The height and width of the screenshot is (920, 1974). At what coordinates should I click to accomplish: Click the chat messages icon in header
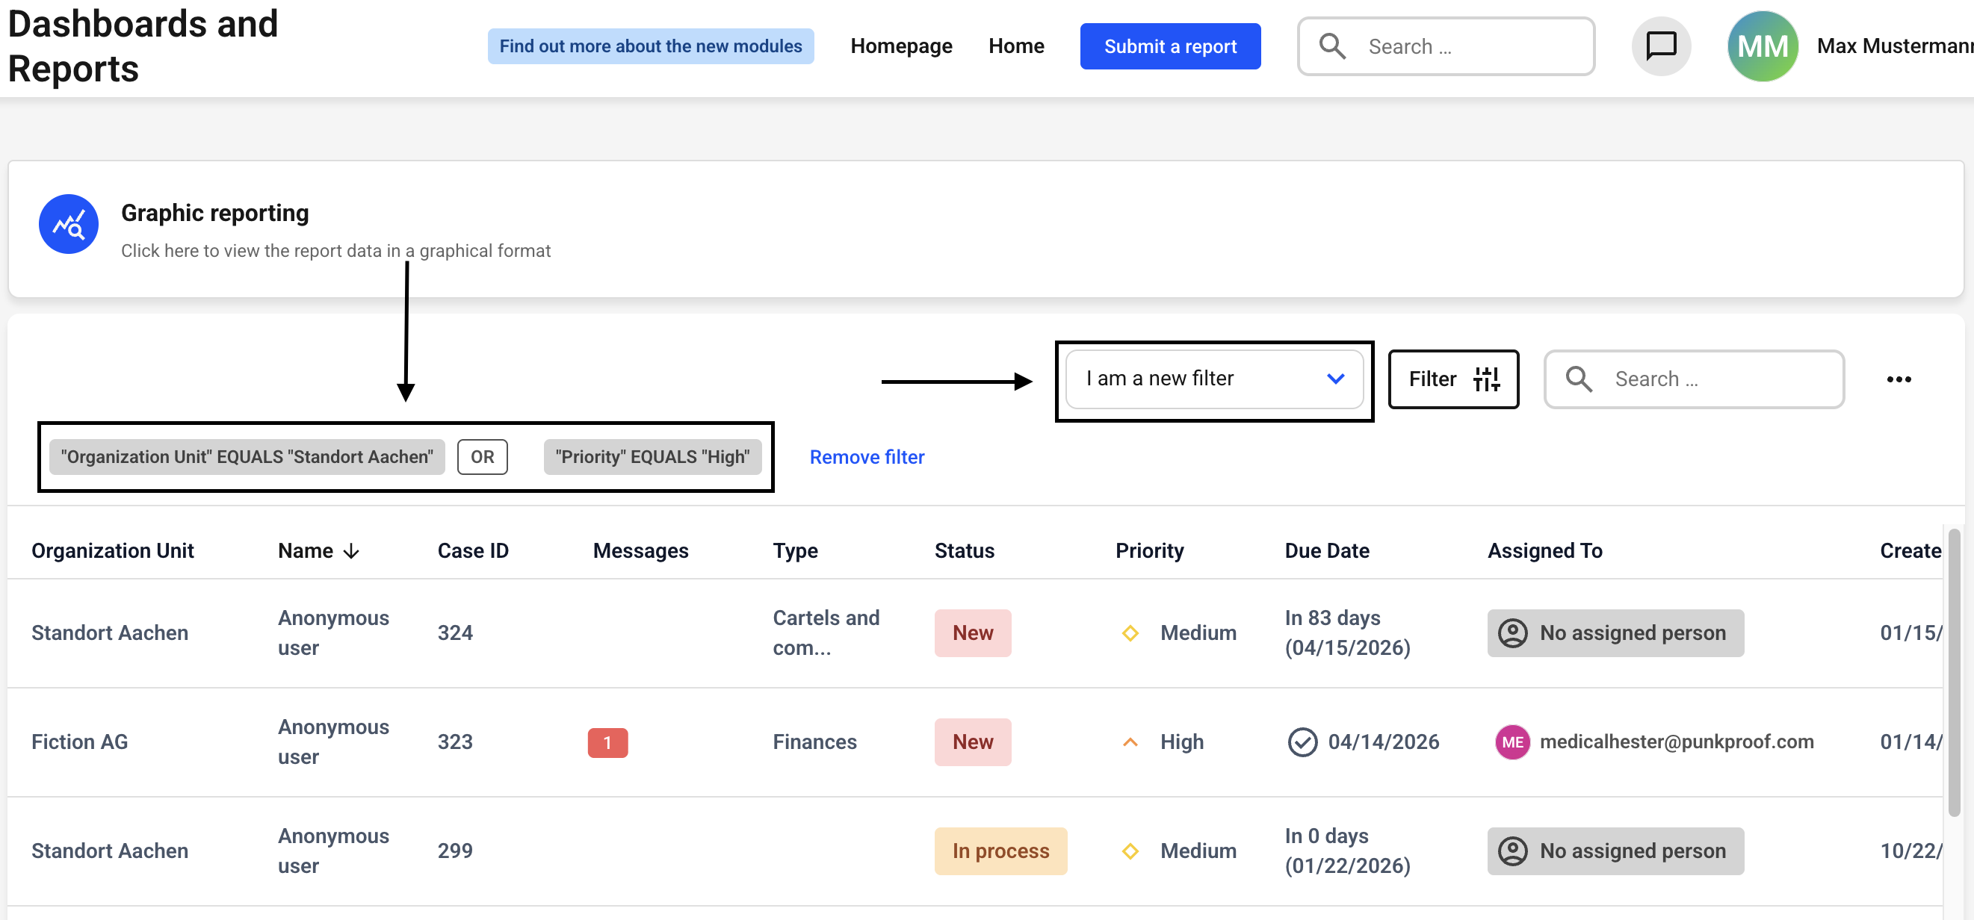(x=1661, y=46)
